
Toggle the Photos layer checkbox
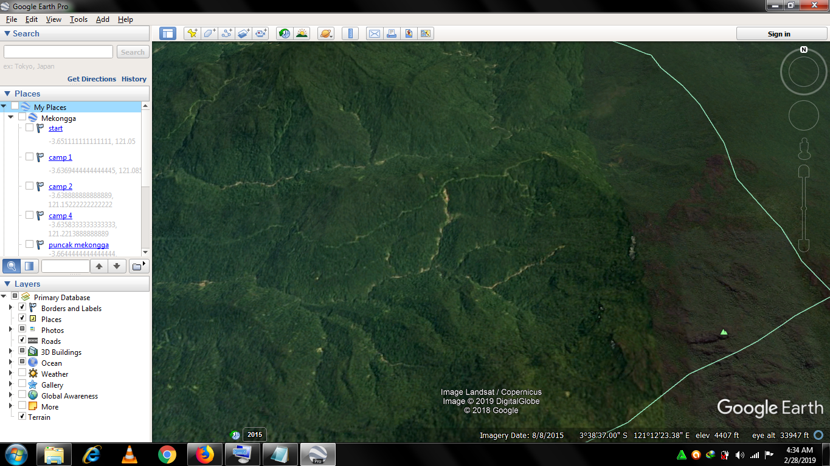click(x=22, y=329)
